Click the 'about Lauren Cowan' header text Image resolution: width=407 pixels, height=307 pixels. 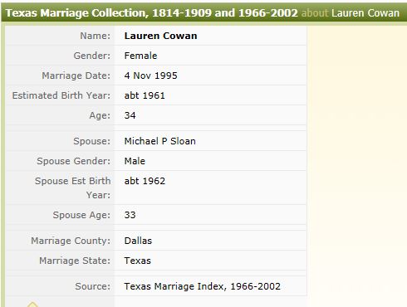click(351, 12)
